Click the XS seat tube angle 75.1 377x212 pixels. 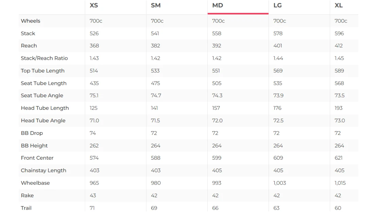pyautogui.click(x=94, y=95)
